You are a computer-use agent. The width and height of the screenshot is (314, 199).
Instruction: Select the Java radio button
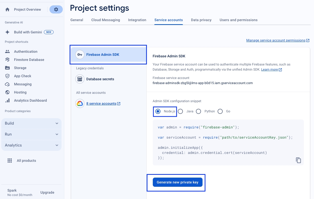[x=181, y=111]
